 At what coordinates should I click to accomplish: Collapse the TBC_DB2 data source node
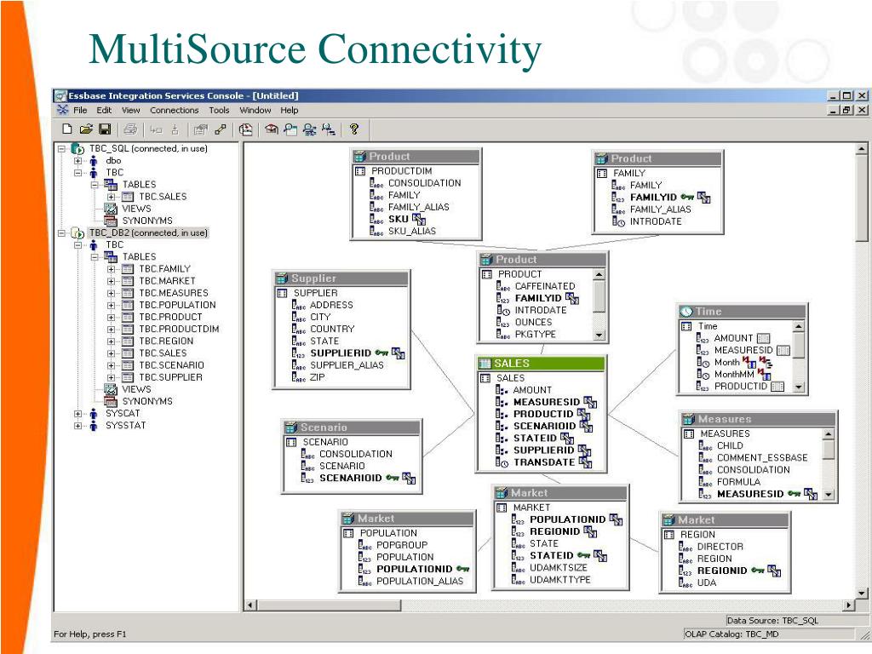coord(61,233)
